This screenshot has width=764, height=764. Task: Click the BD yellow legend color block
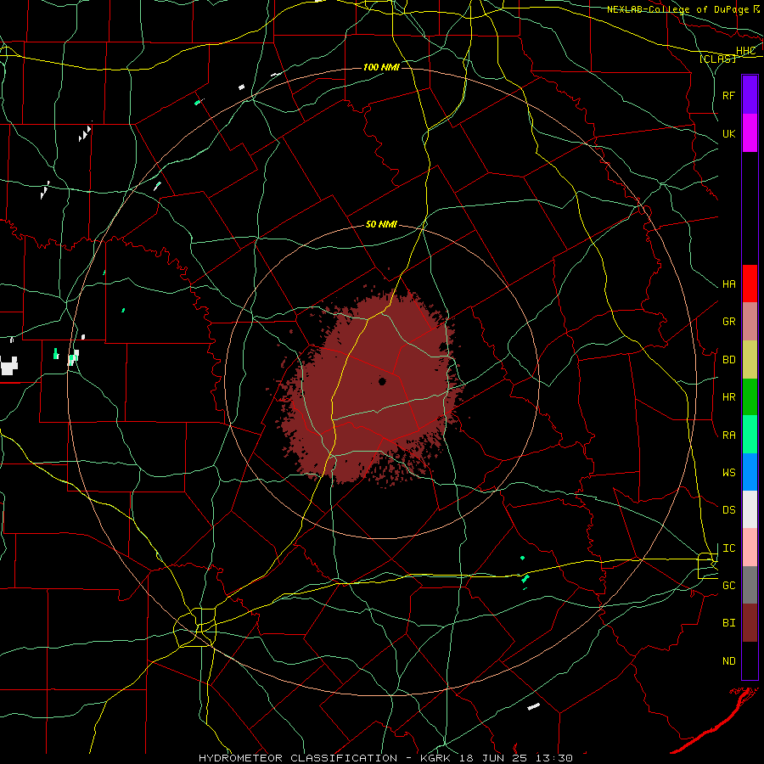click(750, 359)
